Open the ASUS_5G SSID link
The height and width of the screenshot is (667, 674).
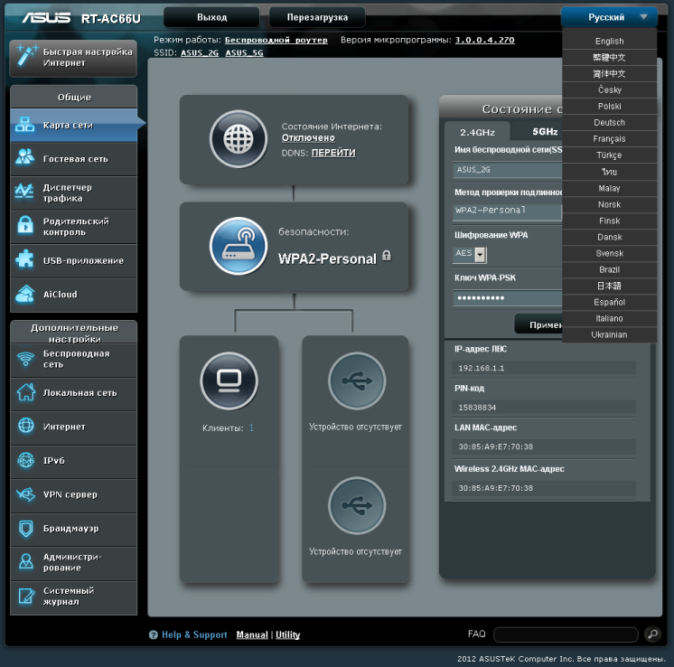(244, 53)
